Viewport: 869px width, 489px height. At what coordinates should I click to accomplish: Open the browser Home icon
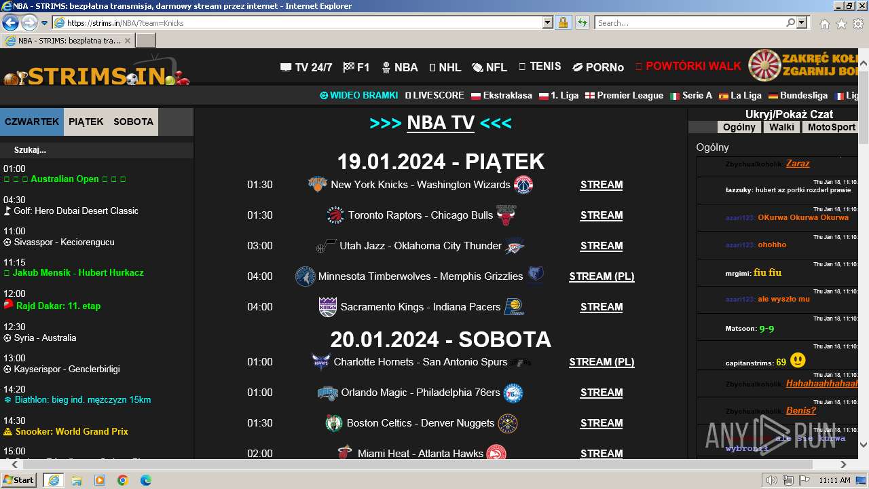(824, 23)
